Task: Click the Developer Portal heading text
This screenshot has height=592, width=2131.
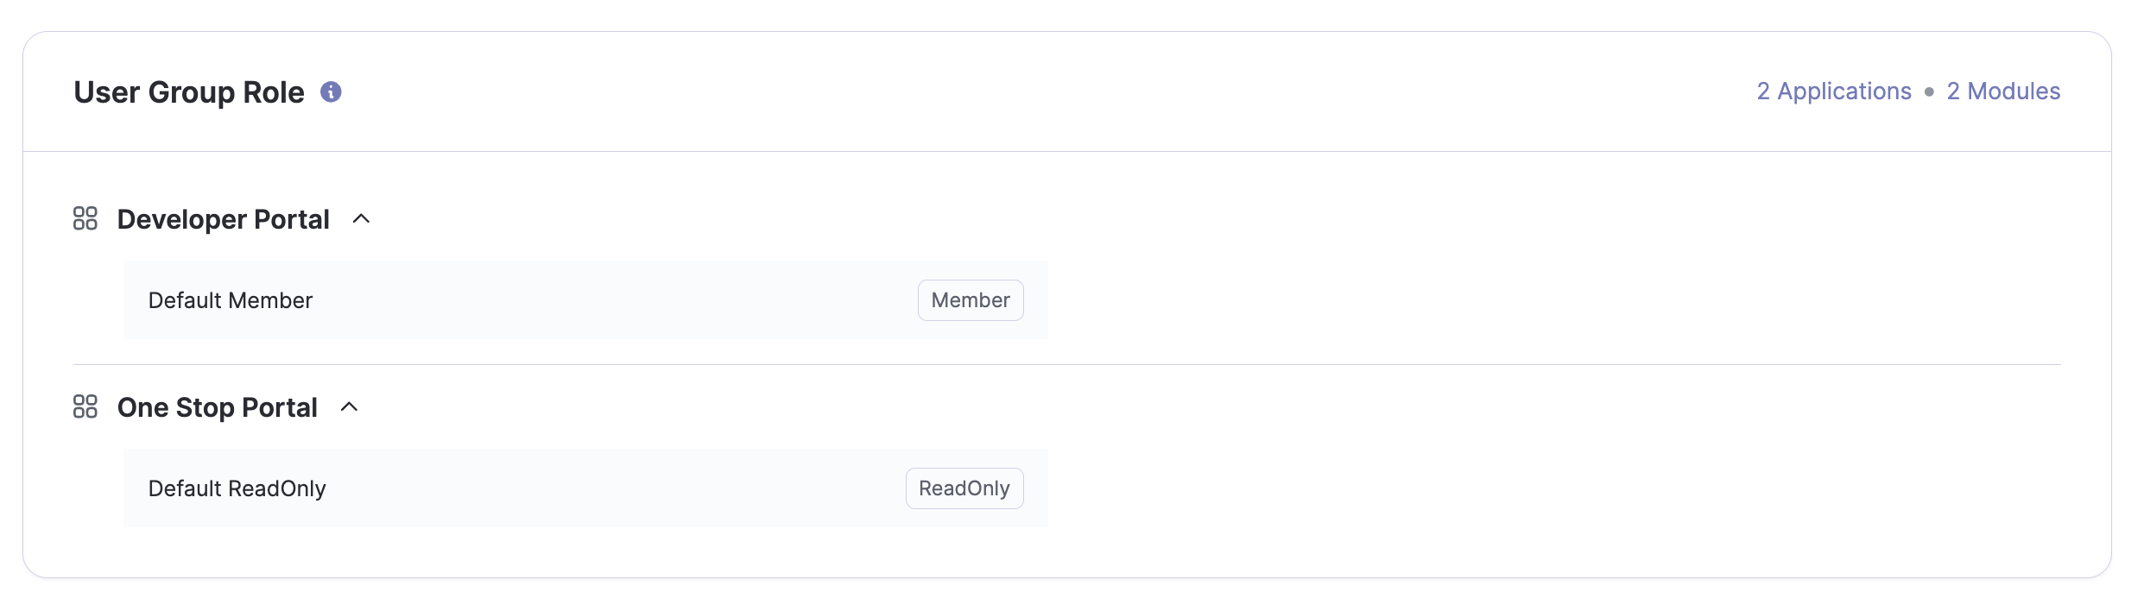Action: (x=224, y=219)
